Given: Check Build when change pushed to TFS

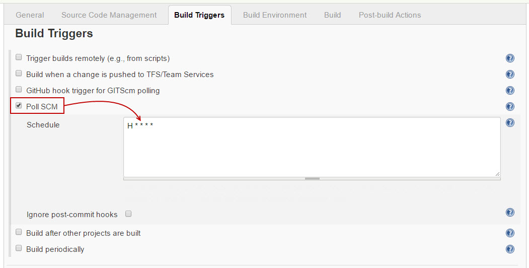Looking at the screenshot, I should (19, 74).
